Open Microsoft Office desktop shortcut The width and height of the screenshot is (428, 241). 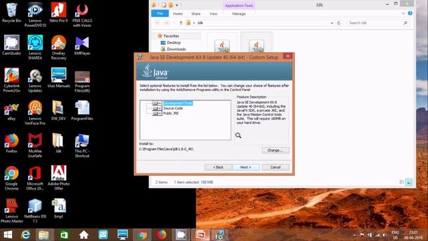(x=35, y=178)
